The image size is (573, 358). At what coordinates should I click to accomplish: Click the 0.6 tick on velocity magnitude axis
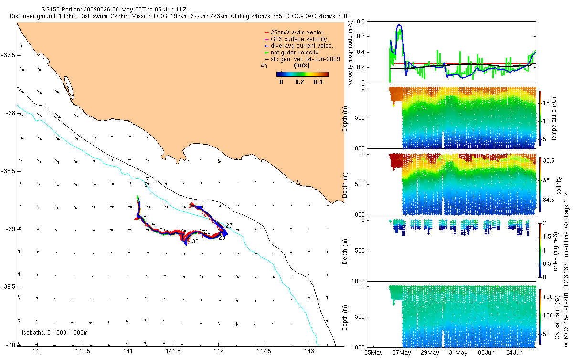(361, 37)
